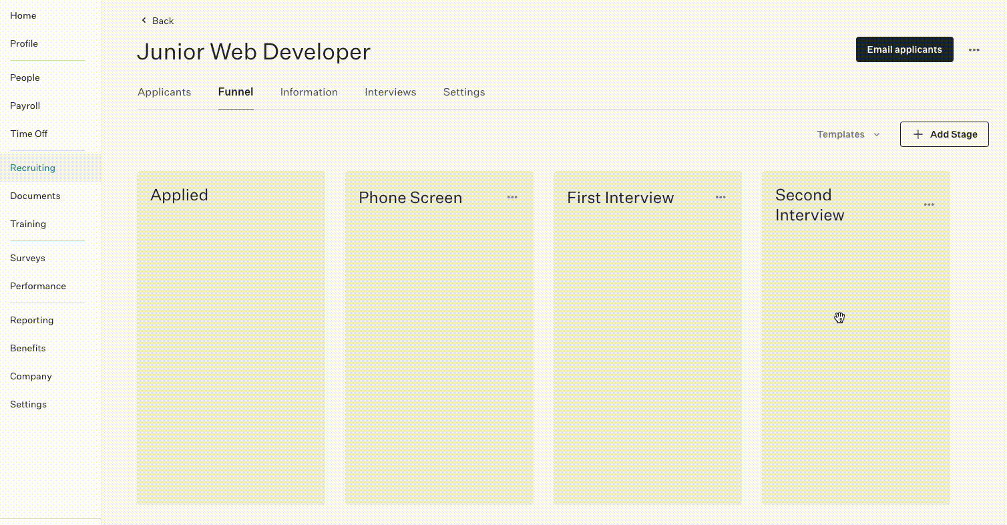Open the Information tab
This screenshot has width=1007, height=525.
pos(309,92)
